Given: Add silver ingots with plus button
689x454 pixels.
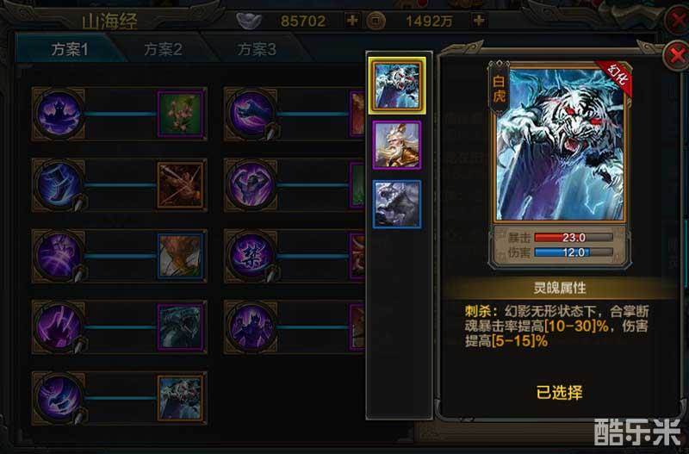Looking at the screenshot, I should pyautogui.click(x=352, y=20).
